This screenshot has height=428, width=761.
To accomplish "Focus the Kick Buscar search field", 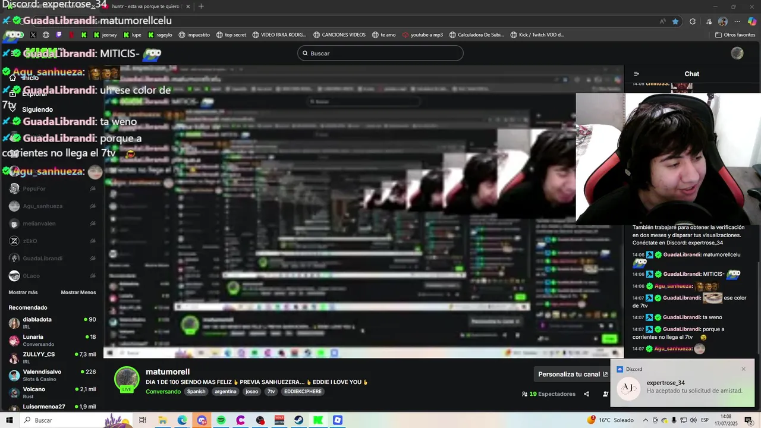I will click(x=380, y=53).
